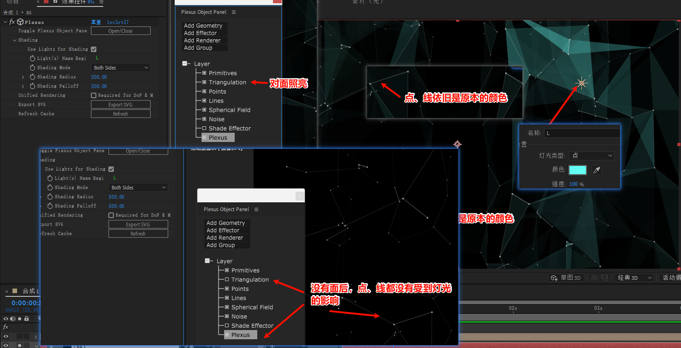Toggle Light(s) Name stopwatch in lower overlaid panel
Image resolution: width=681 pixels, height=348 pixels.
point(50,178)
